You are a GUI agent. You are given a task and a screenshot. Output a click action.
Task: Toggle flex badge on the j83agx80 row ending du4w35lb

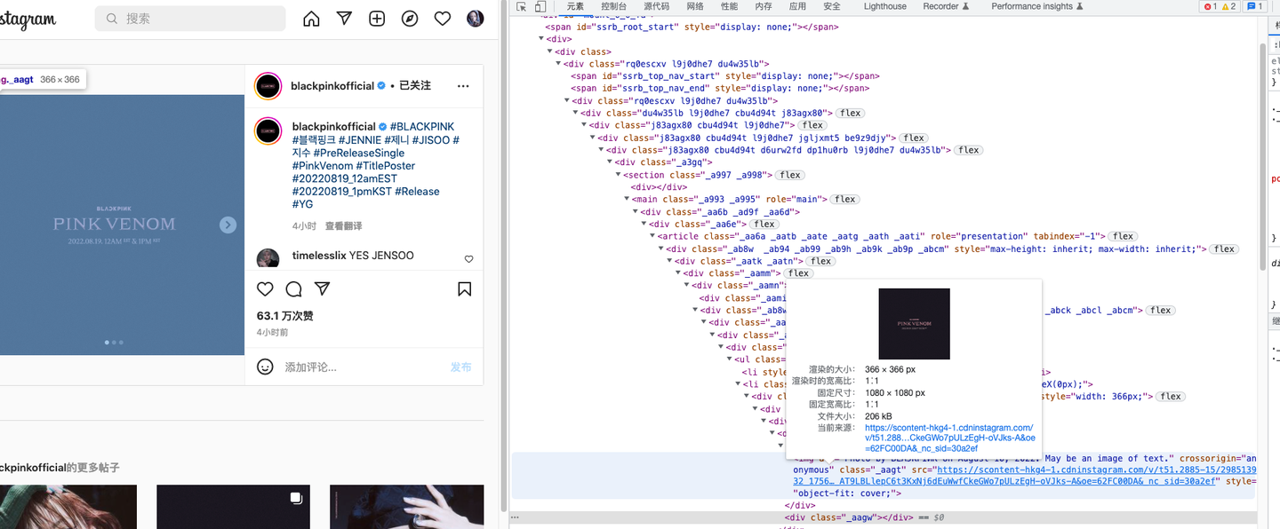(968, 150)
